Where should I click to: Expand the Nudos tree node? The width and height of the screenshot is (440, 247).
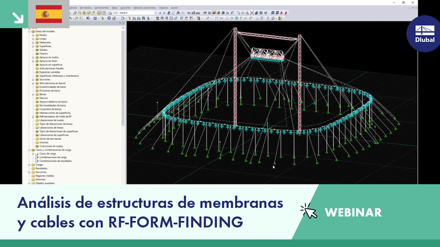[x=33, y=35]
